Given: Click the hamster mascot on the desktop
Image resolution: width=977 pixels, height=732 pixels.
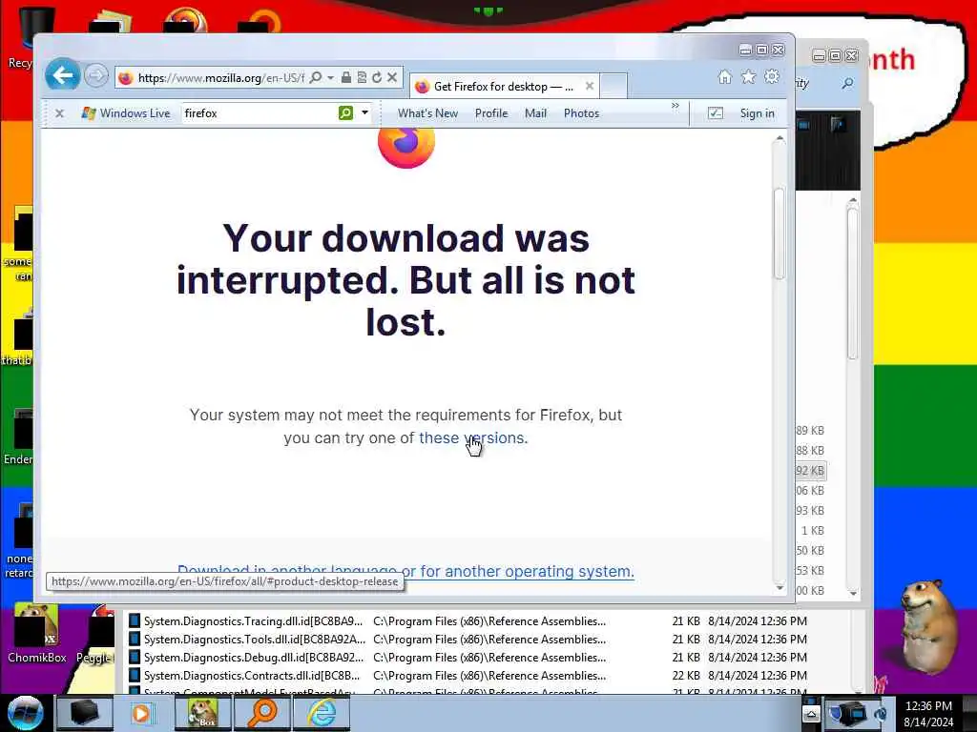Looking at the screenshot, I should (927, 627).
